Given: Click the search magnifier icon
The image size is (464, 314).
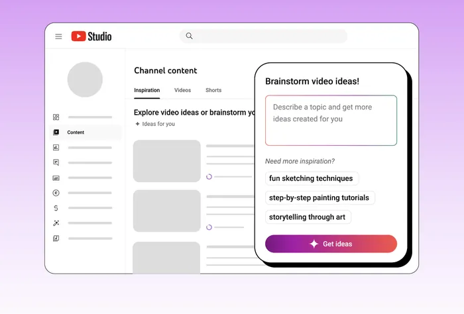Looking at the screenshot, I should (x=189, y=36).
